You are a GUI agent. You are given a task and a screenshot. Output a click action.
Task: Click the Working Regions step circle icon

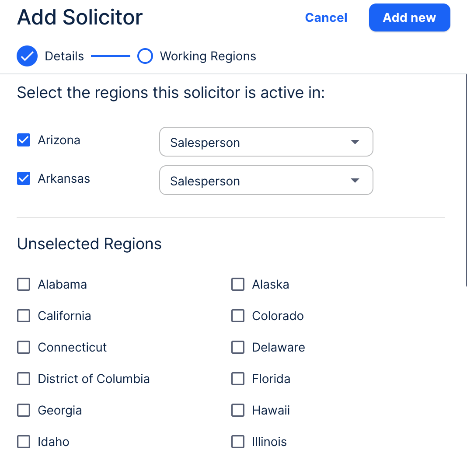coord(145,56)
